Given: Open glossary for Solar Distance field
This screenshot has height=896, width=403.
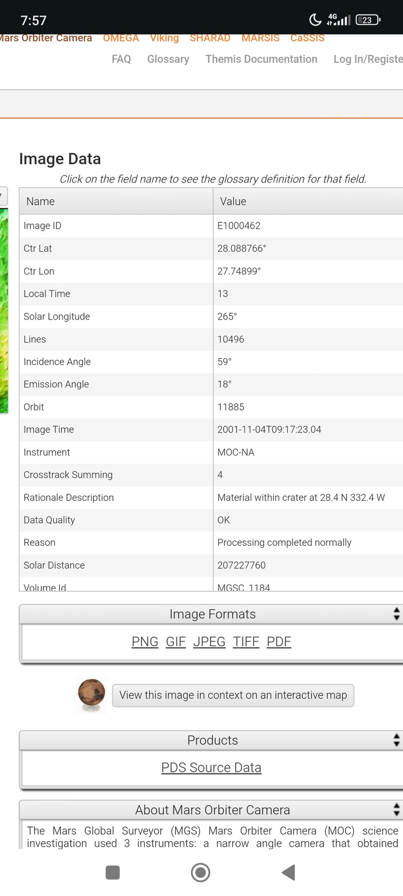Looking at the screenshot, I should coord(54,565).
